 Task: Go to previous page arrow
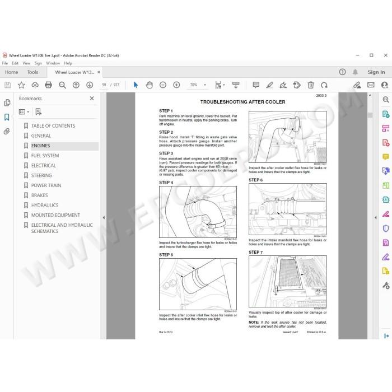coord(76,85)
